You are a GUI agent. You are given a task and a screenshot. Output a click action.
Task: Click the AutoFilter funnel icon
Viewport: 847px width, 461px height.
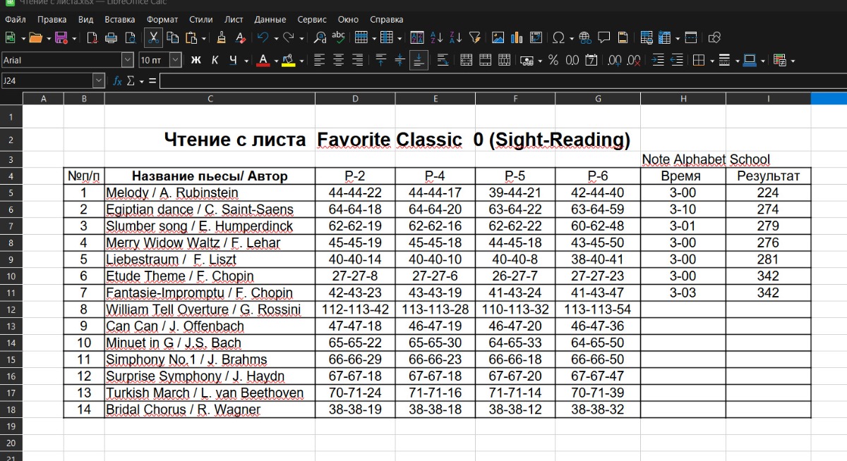coord(474,38)
